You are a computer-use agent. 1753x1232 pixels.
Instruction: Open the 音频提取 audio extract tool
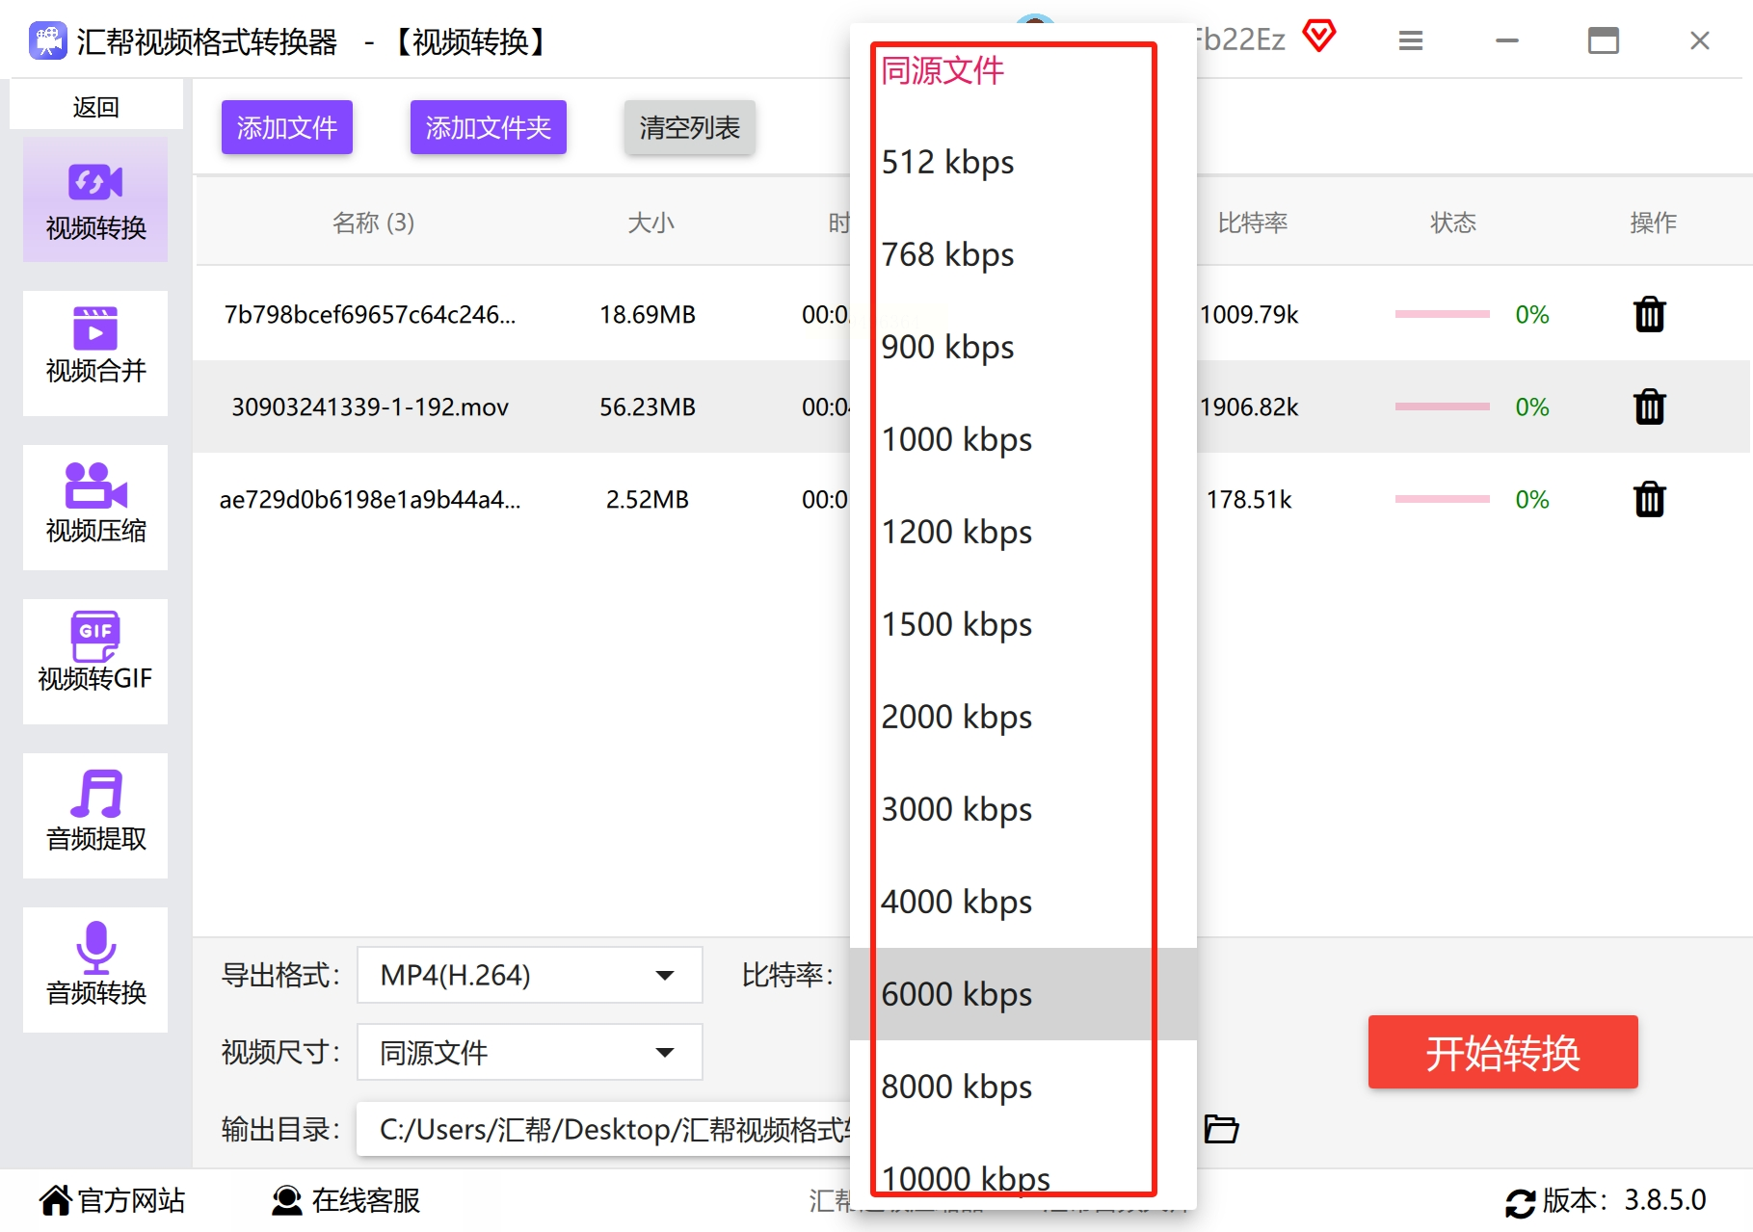click(x=95, y=815)
